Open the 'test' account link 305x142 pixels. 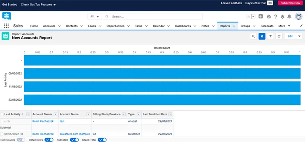62,121
